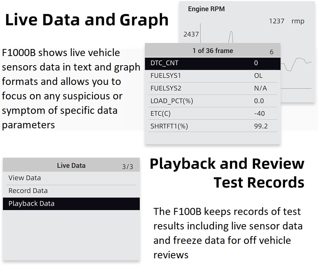
Task: Pick the FUELSYS2 data row
Action: (x=212, y=88)
